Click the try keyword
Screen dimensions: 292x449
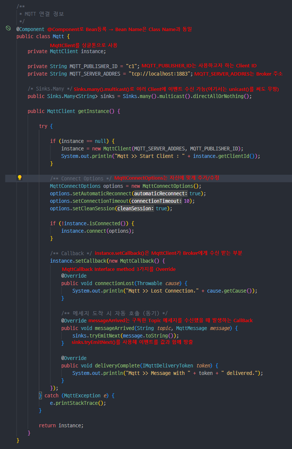43,126
